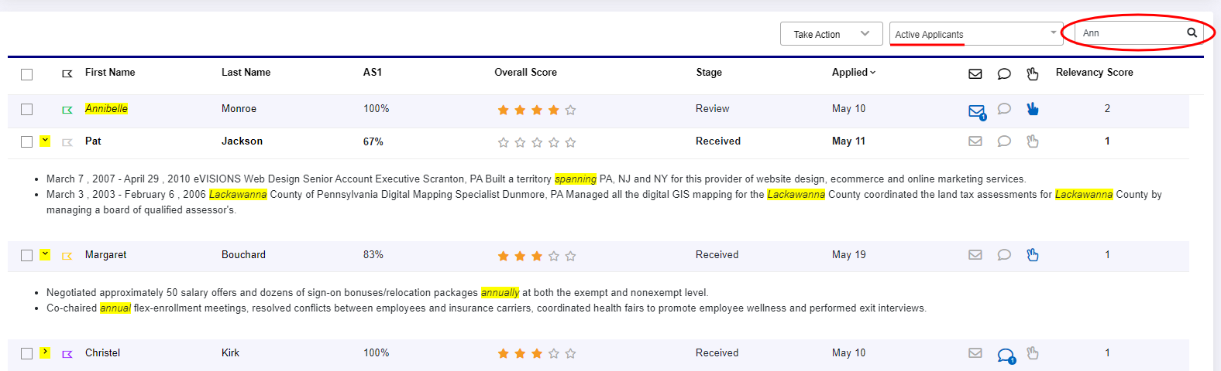Collapse Pat Jackson's yellow expander arrow
The width and height of the screenshot is (1221, 371).
tap(46, 140)
